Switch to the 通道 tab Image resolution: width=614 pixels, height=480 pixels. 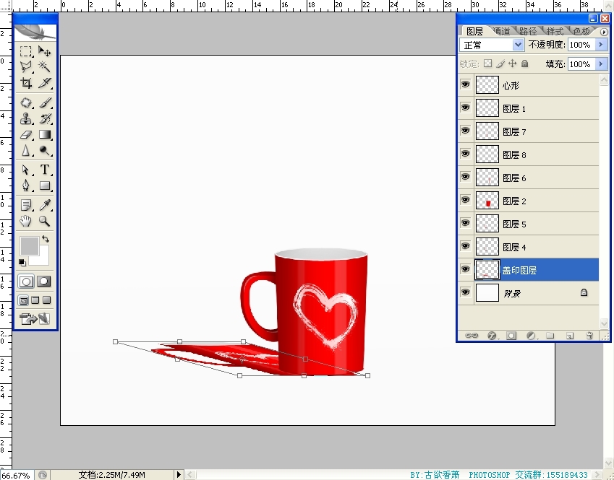[x=501, y=31]
